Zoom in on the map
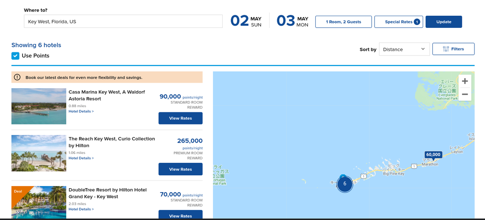 [x=465, y=81]
